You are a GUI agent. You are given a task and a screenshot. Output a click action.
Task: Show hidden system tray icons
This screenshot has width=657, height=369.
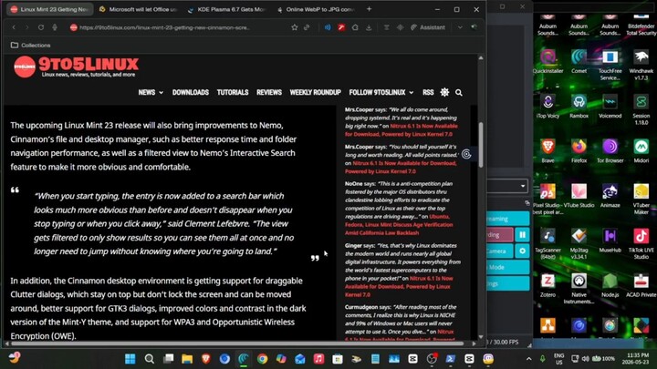coord(528,359)
